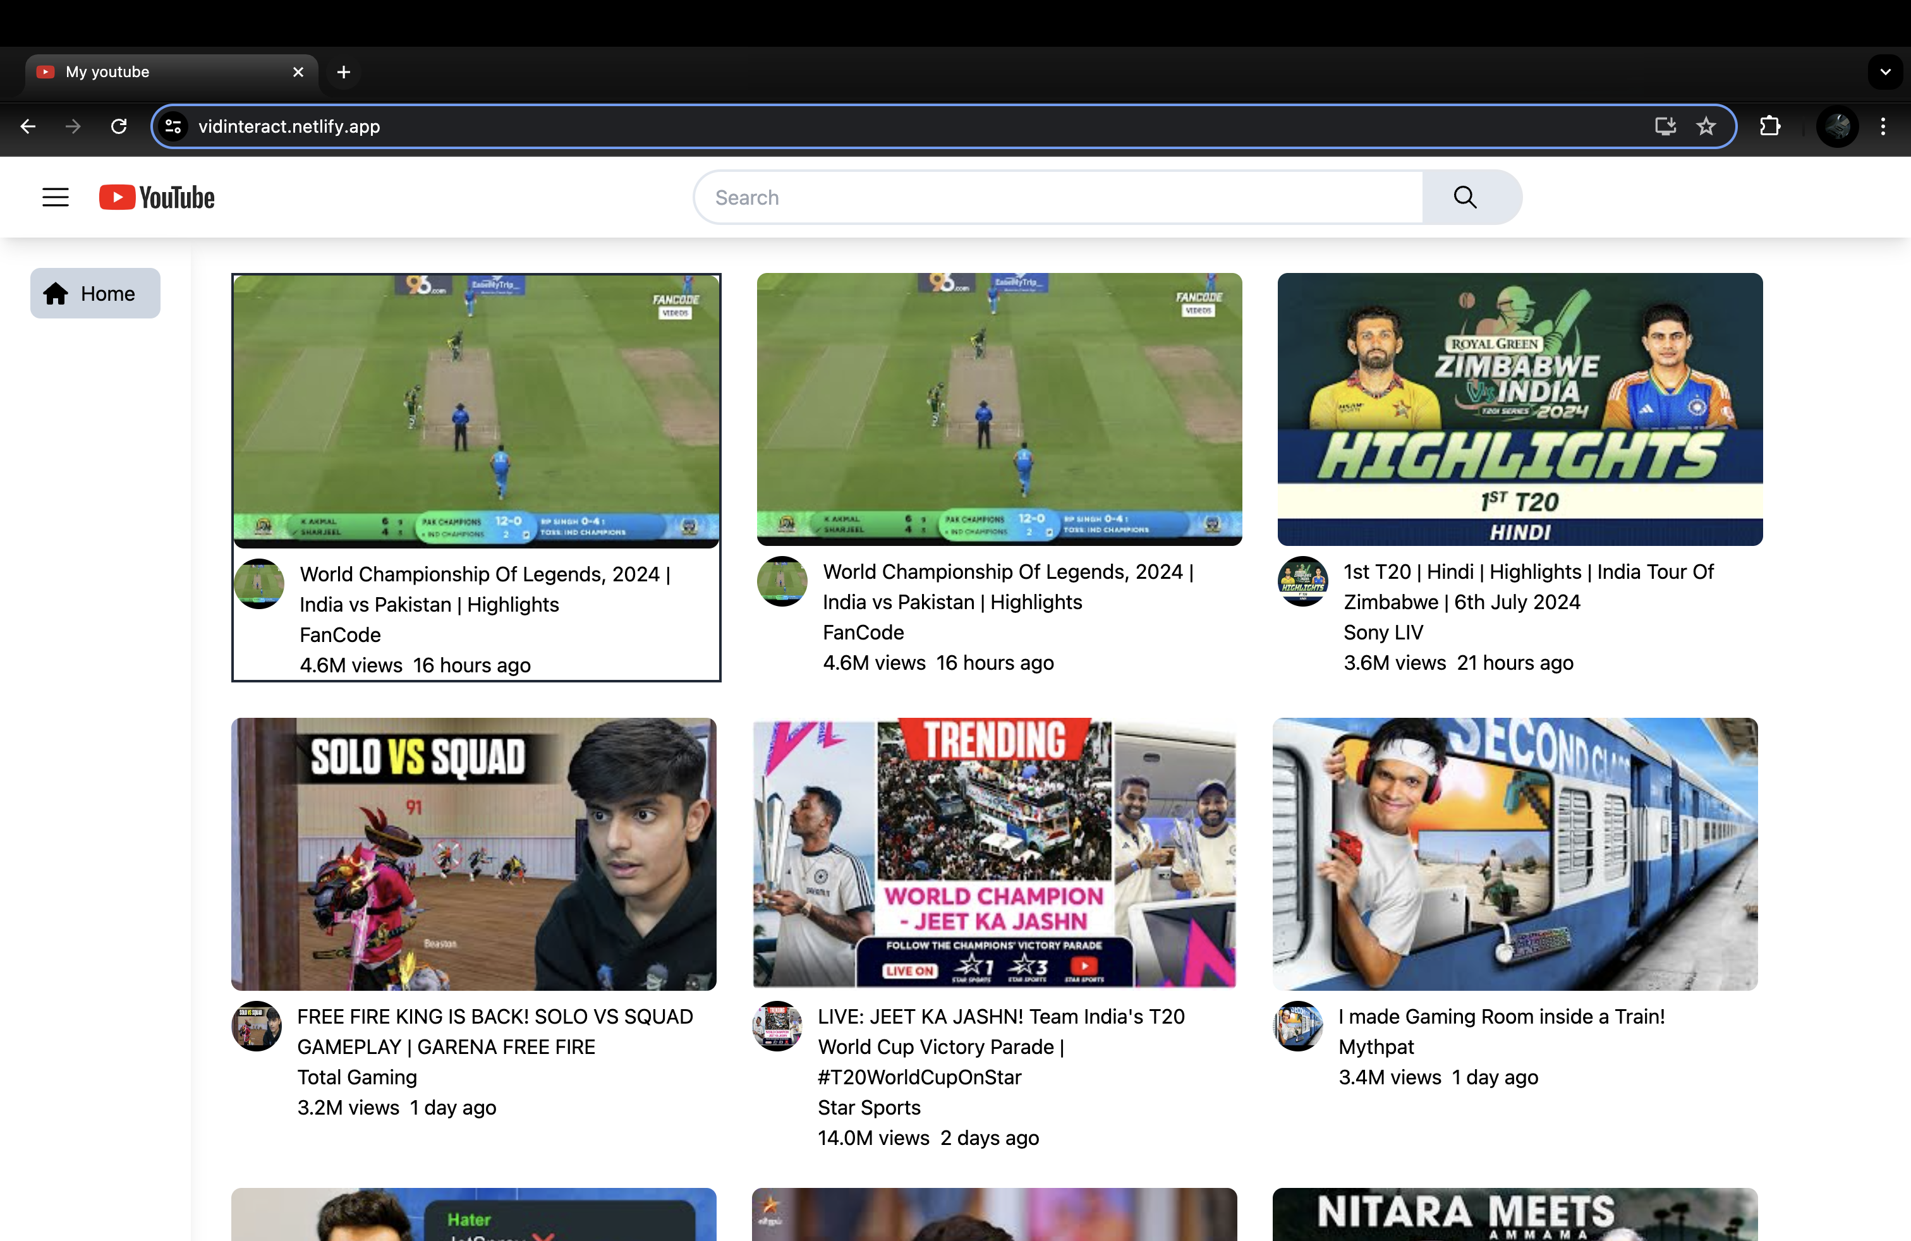Click 3.6M views 21 hours ago text
This screenshot has height=1241, width=1911.
(x=1458, y=663)
